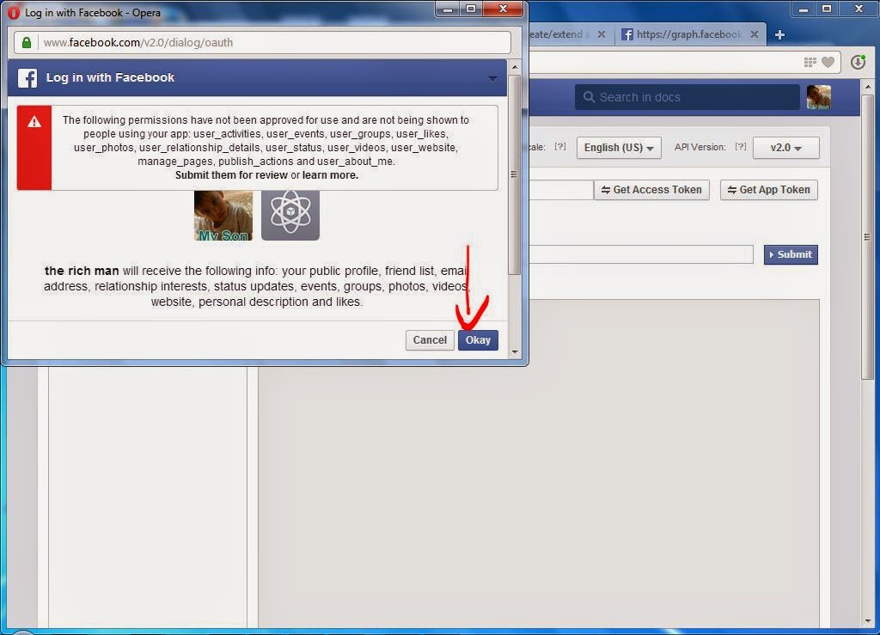Open the 'learn more' link
The width and height of the screenshot is (880, 635).
[330, 175]
